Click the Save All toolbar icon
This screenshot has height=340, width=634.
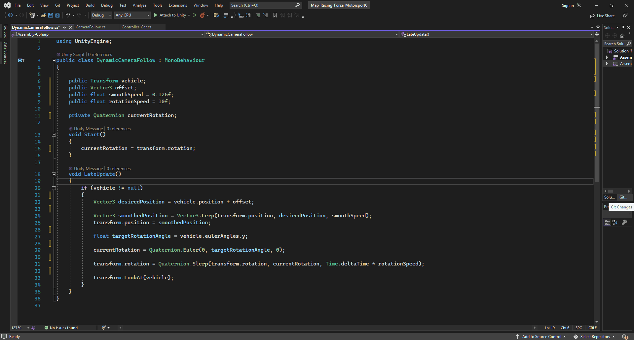(x=57, y=15)
